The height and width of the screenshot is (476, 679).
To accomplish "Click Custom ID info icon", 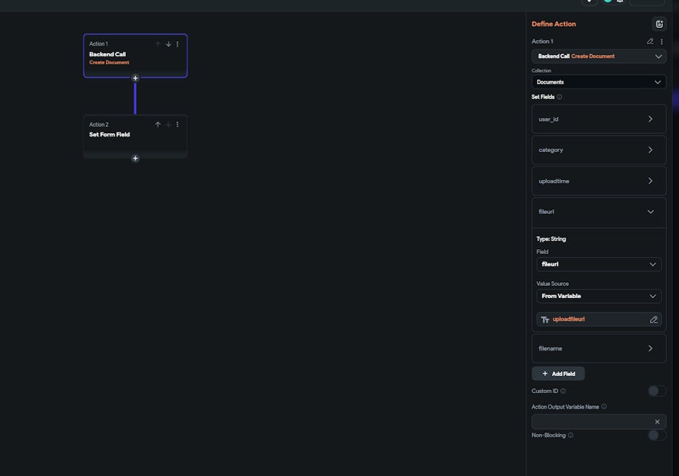I will 563,391.
